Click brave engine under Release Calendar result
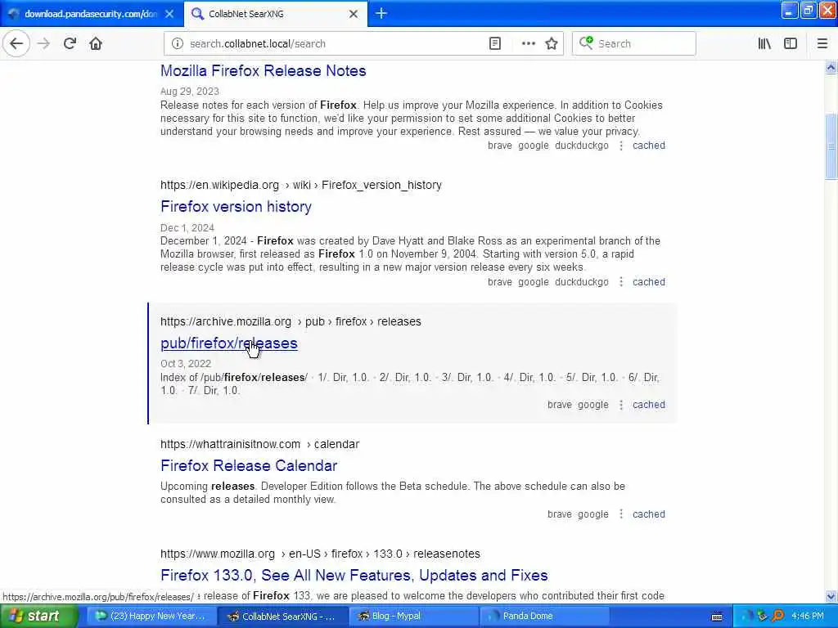 click(560, 514)
